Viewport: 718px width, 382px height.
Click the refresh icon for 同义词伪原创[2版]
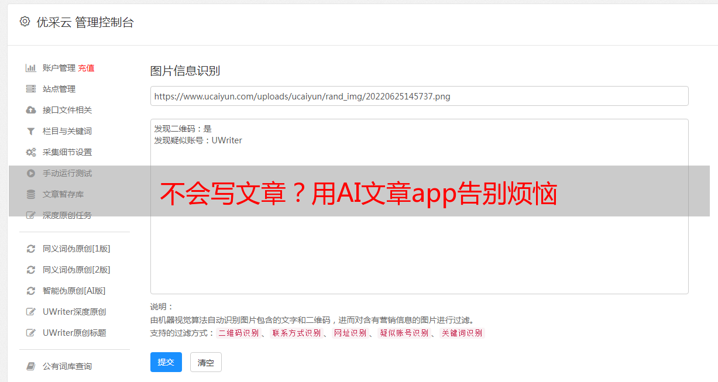pyautogui.click(x=31, y=270)
